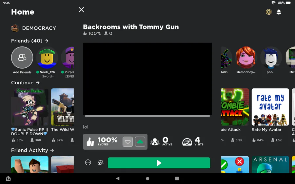Tap the invite friends icon beside Play
295x184 pixels.
101,162
